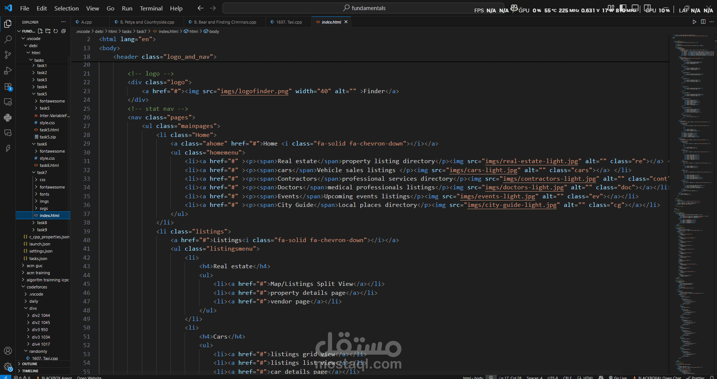Click the New Folder icon in Explorer

(x=48, y=31)
